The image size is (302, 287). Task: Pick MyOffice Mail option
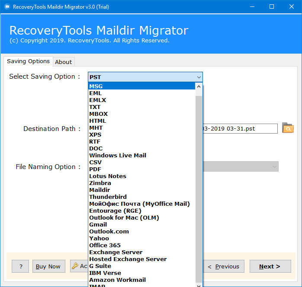pyautogui.click(x=142, y=204)
